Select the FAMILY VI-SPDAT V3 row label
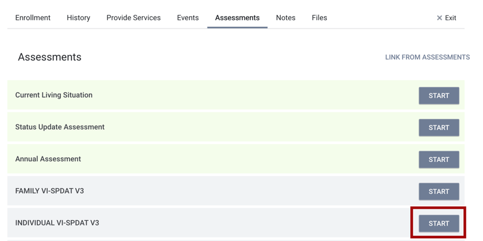This screenshot has width=483, height=241. (49, 192)
